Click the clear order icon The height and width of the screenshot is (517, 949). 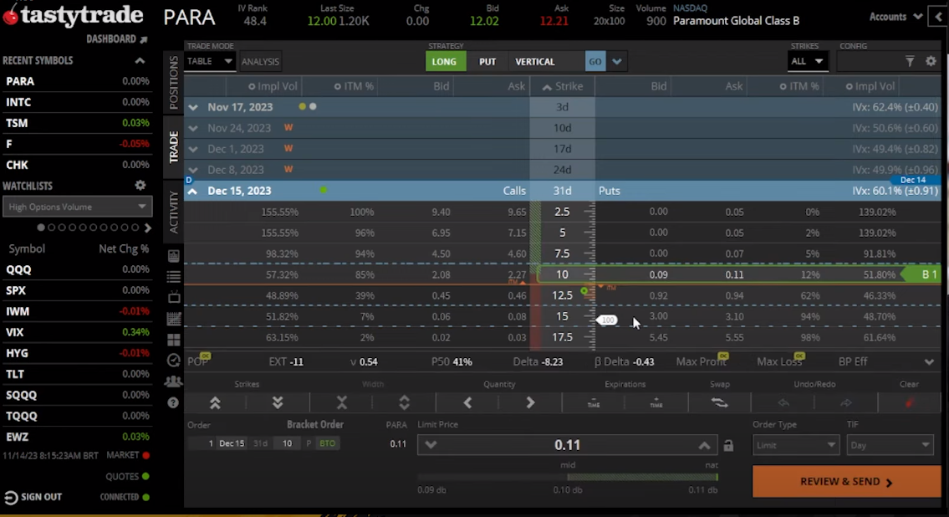click(910, 402)
